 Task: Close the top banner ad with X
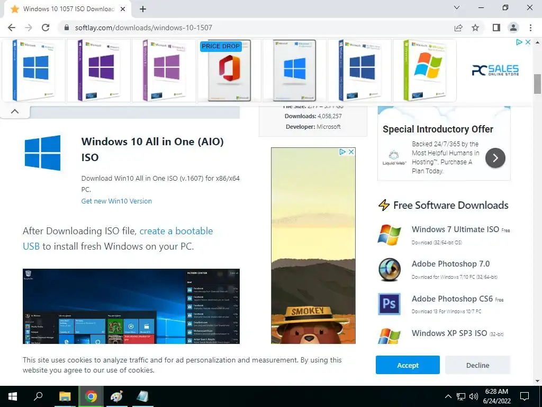[x=528, y=42]
